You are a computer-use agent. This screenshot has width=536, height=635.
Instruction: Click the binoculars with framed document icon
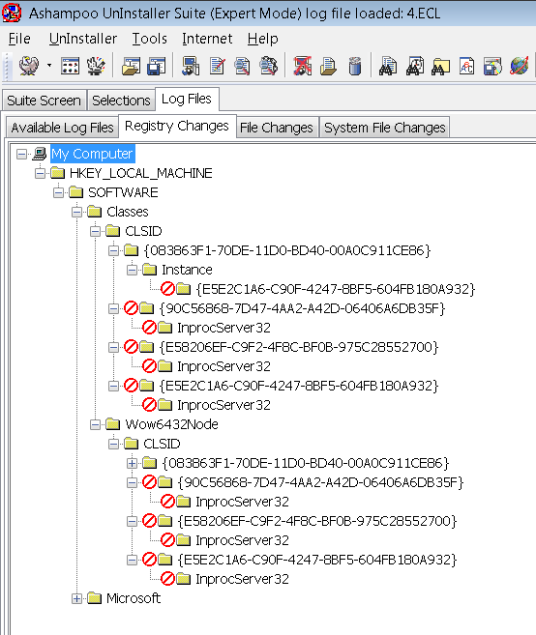click(415, 66)
